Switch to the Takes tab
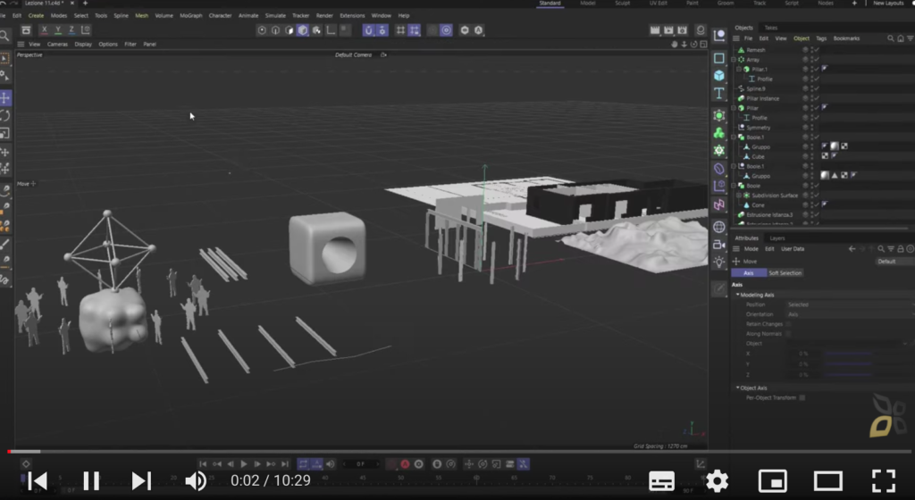The width and height of the screenshot is (915, 500). 771,28
